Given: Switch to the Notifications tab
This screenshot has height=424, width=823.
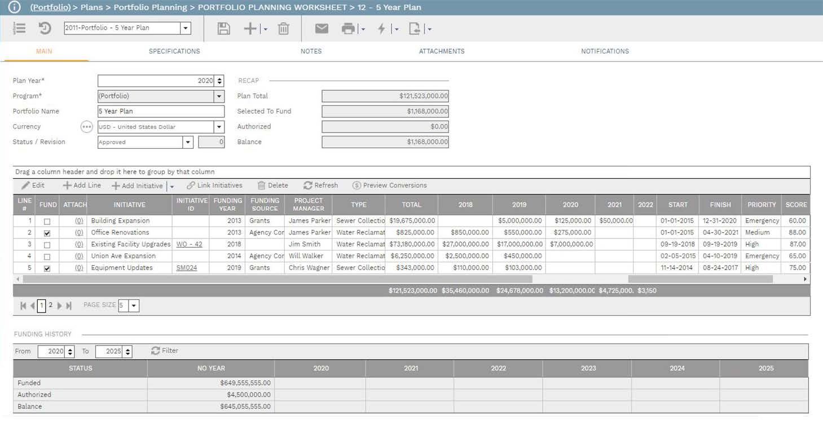Looking at the screenshot, I should click(605, 51).
